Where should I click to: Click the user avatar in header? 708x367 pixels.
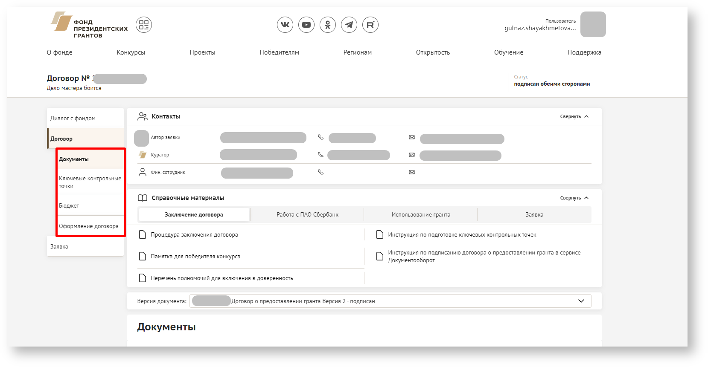click(593, 24)
